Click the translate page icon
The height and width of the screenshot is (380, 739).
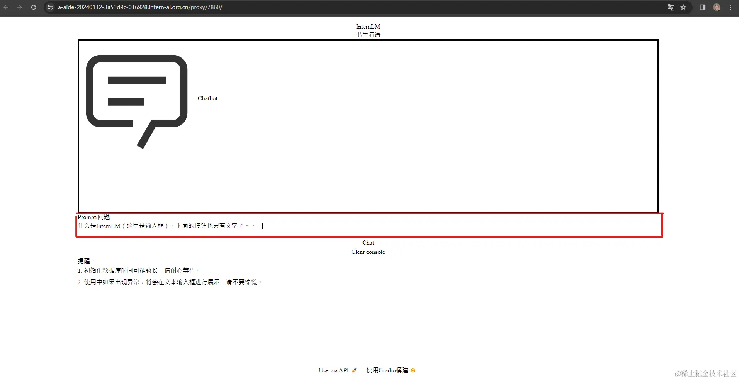(x=671, y=7)
